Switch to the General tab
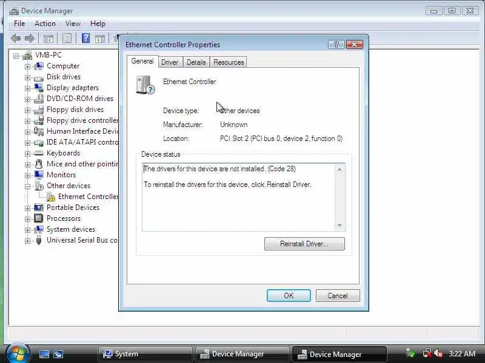The height and width of the screenshot is (363, 485). point(142,61)
